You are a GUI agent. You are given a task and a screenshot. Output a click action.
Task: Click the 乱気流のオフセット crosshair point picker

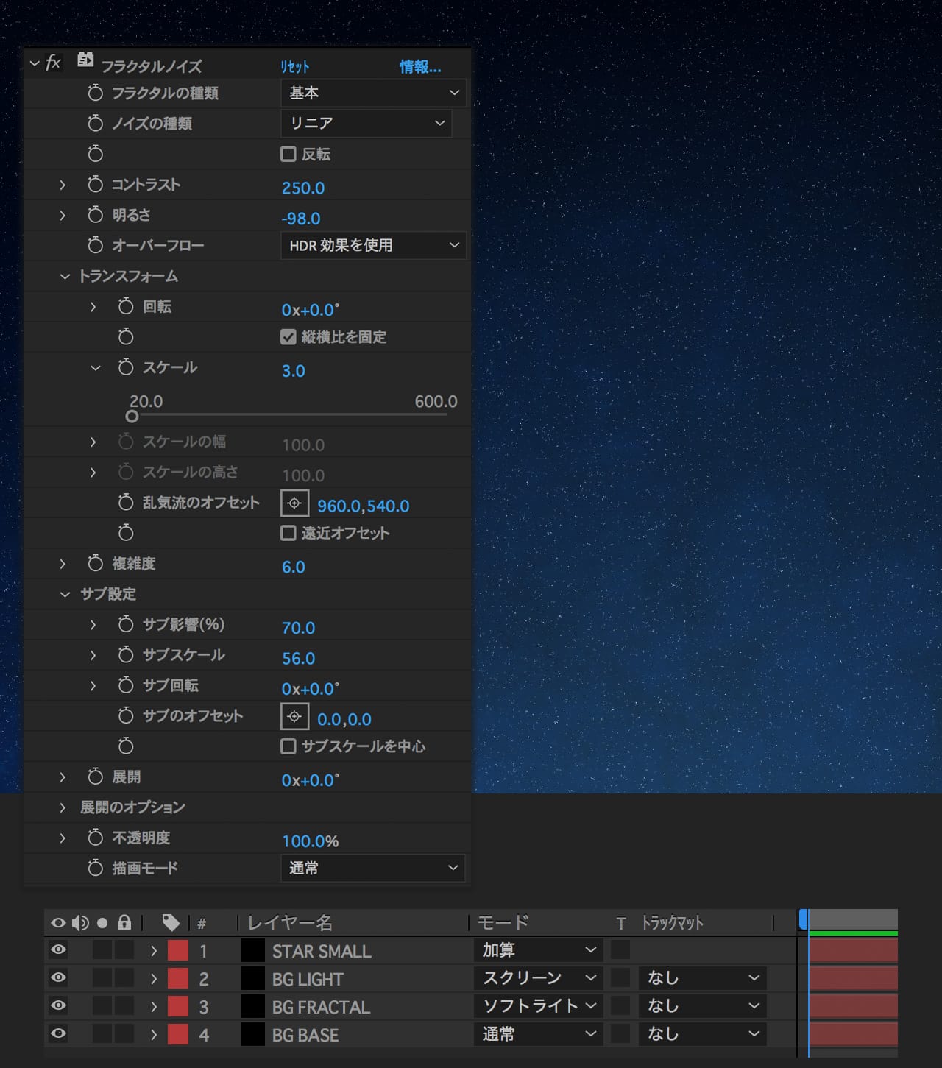click(294, 503)
